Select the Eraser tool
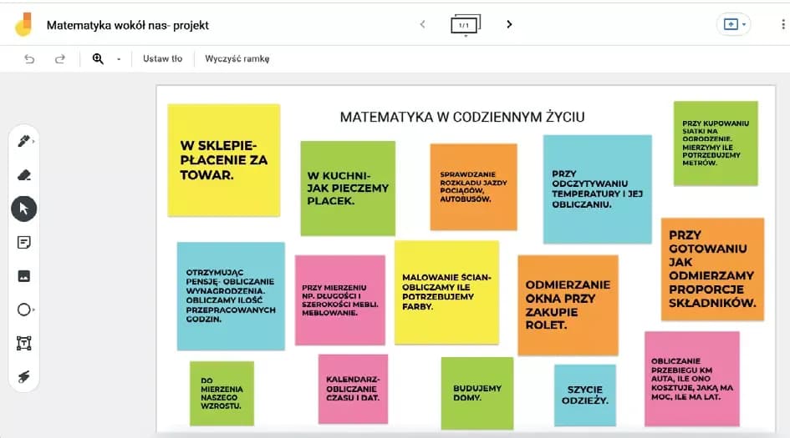 pos(23,174)
